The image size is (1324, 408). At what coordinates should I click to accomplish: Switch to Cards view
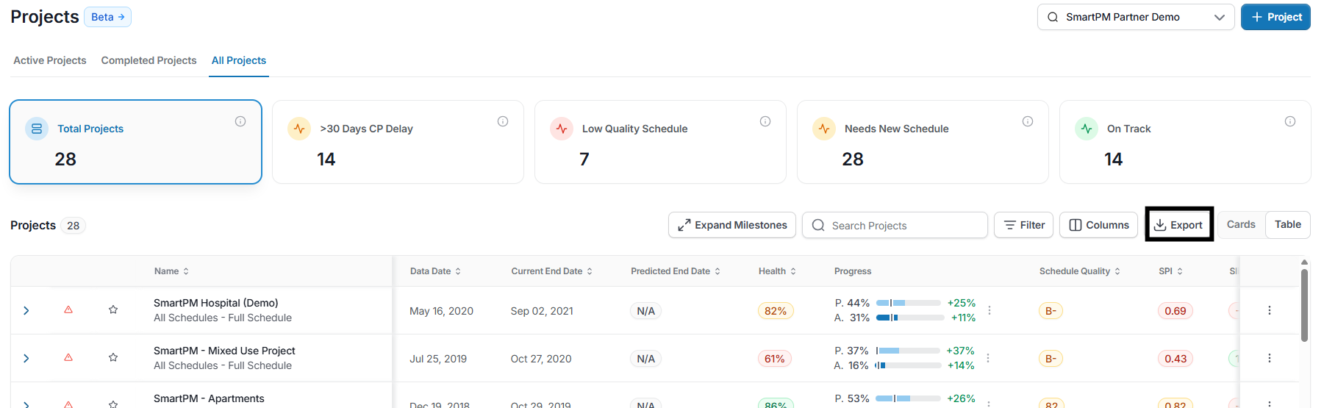point(1241,225)
